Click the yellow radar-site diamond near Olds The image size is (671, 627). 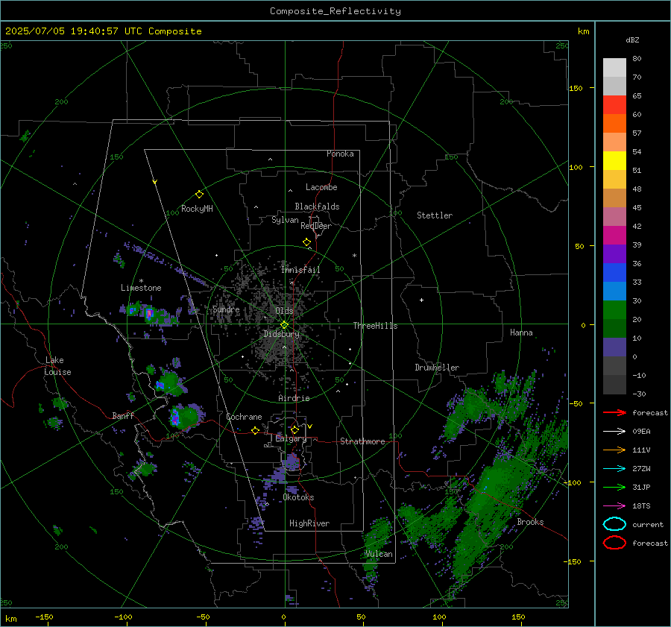tap(284, 325)
